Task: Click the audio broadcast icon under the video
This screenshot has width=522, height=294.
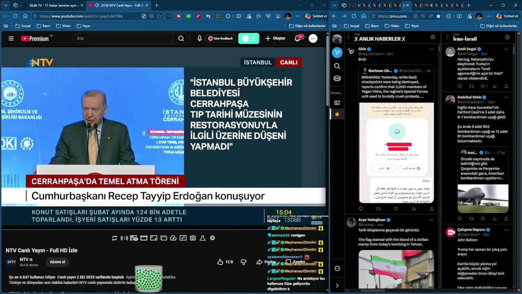Action: (x=124, y=238)
